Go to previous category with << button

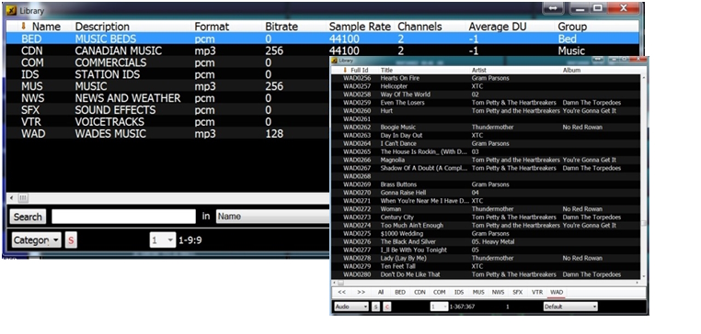342,293
